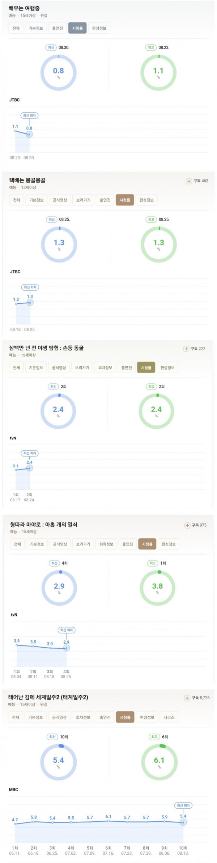This screenshot has height=863, width=217.
Task: Switch to 회차정보 tab under 삼백만 년 전 야생 탐험
Action: pyautogui.click(x=105, y=368)
